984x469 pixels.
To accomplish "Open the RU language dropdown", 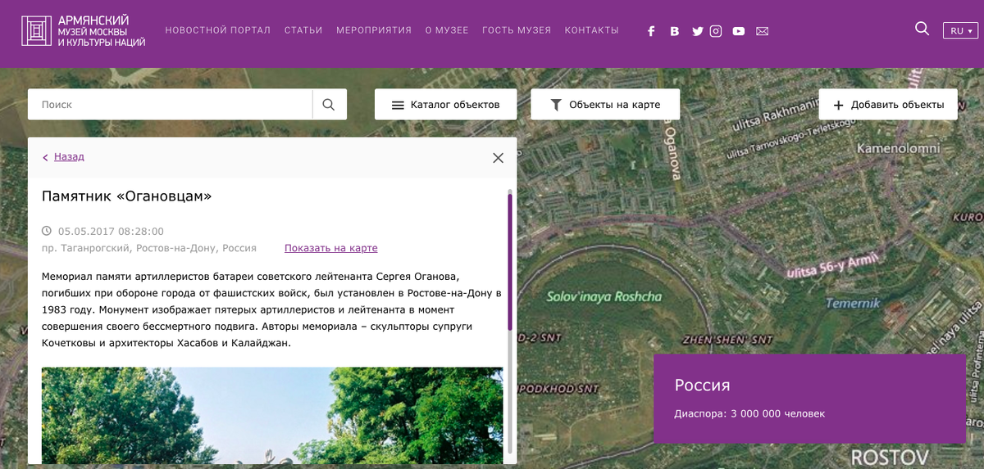I will point(960,31).
